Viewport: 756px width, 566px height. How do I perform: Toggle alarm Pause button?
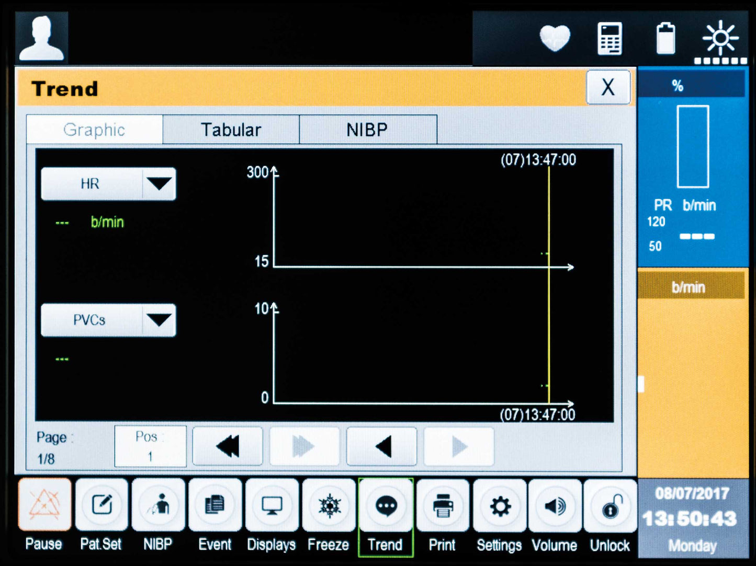[x=44, y=505]
